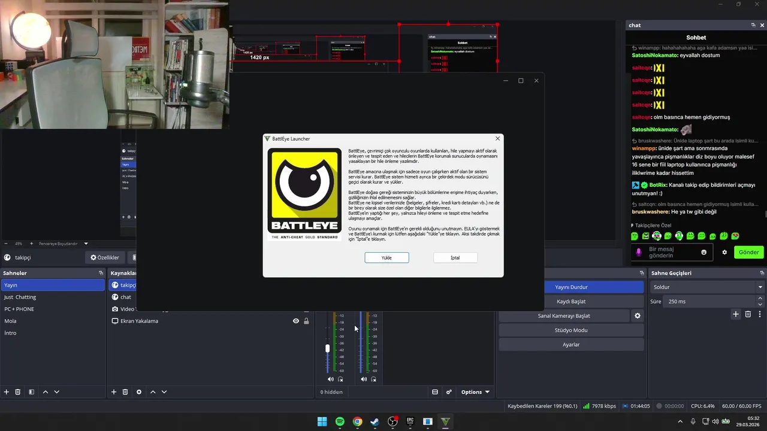Enable Stüdyo Modu

point(571,330)
